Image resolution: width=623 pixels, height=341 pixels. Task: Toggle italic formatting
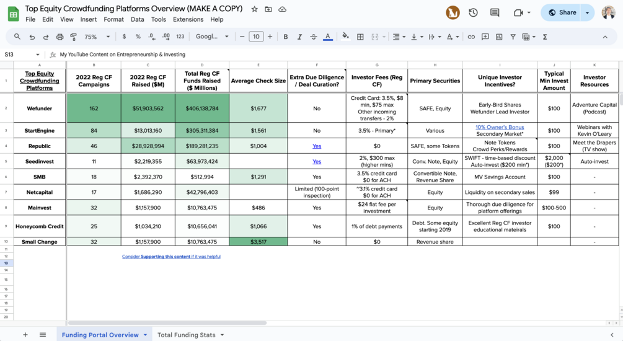[x=299, y=37]
